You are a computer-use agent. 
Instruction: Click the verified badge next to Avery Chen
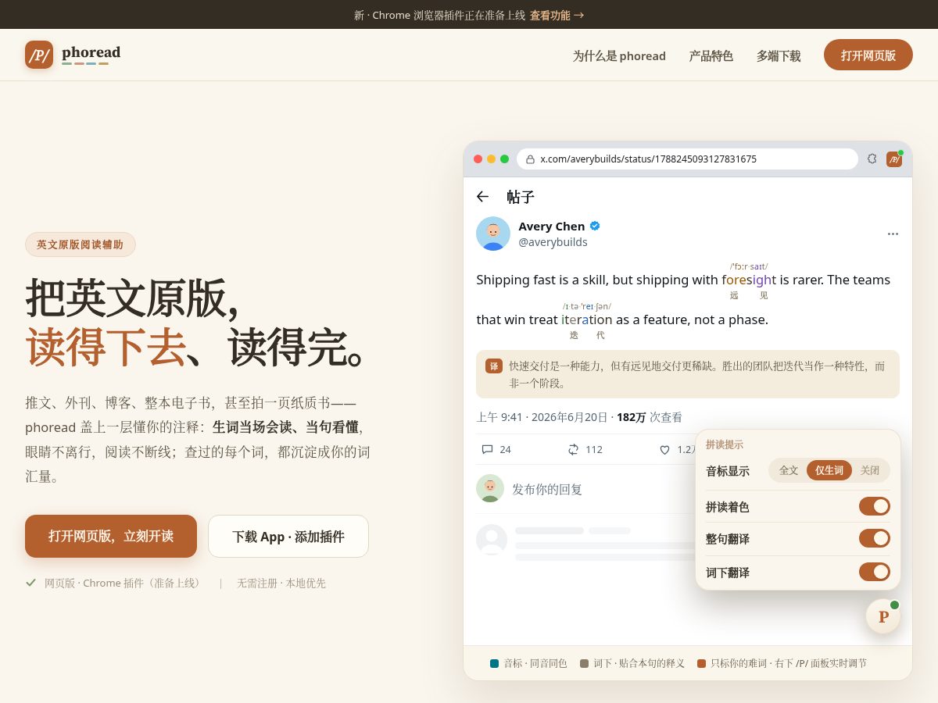point(595,226)
